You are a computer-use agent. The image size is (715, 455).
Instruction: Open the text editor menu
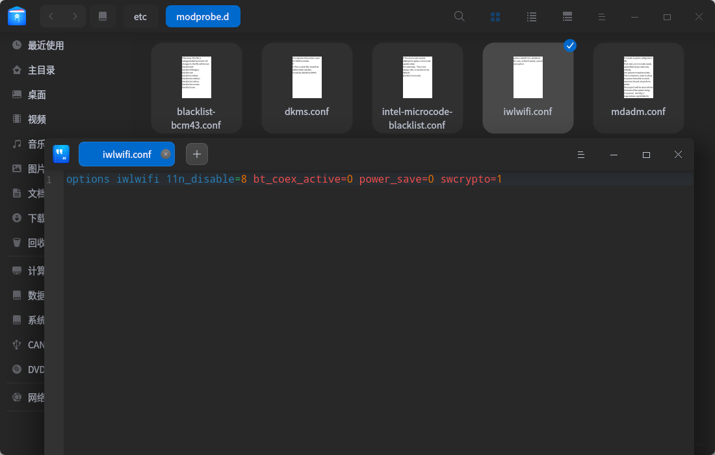tap(581, 155)
